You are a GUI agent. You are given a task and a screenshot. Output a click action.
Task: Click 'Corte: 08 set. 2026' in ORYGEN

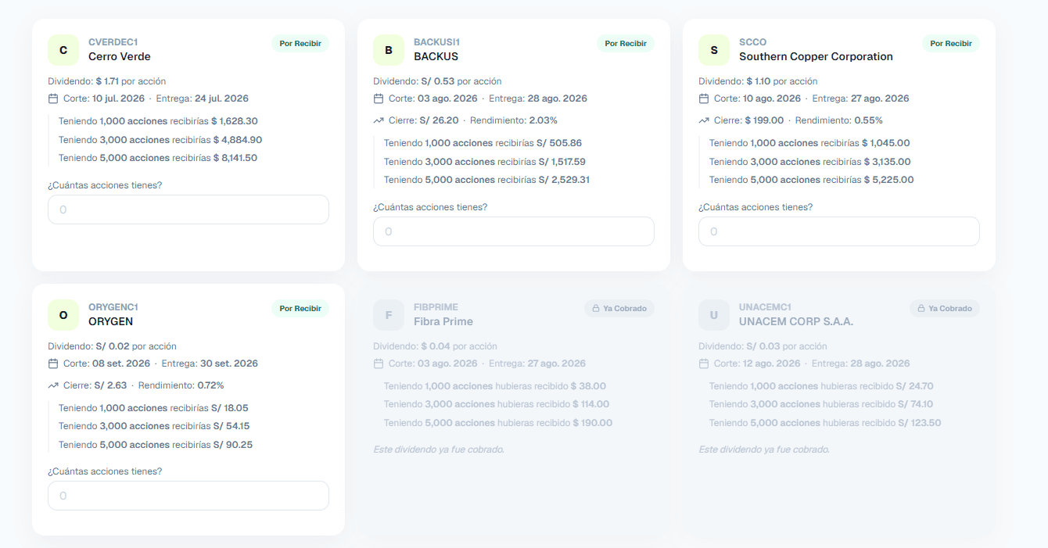pyautogui.click(x=106, y=364)
